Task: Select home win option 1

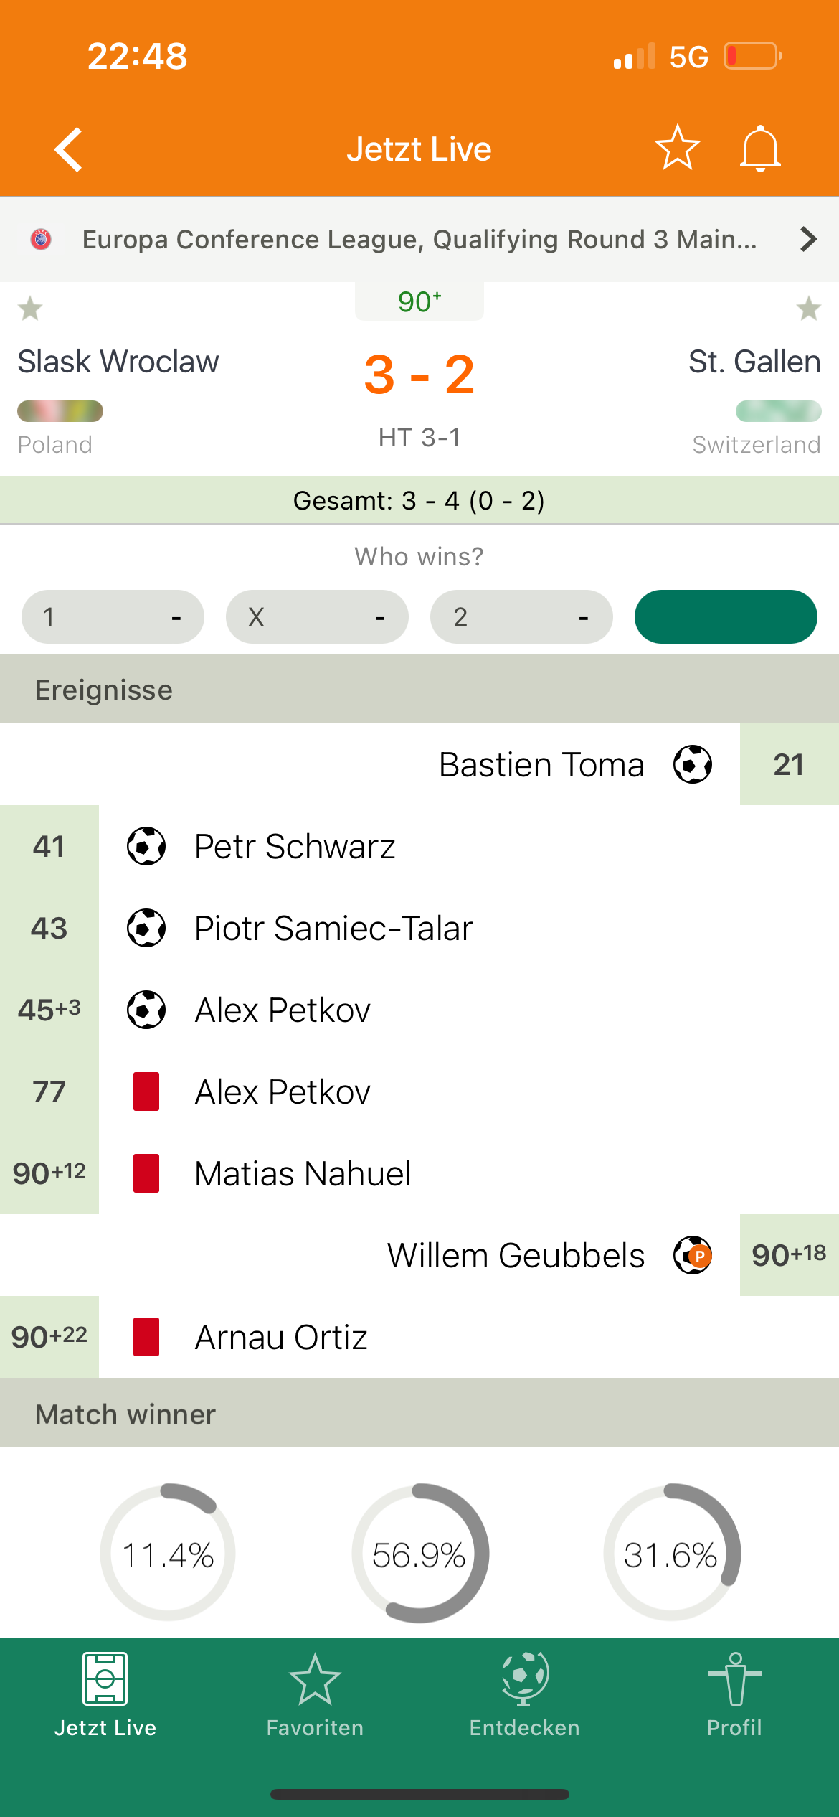Action: pyautogui.click(x=113, y=616)
